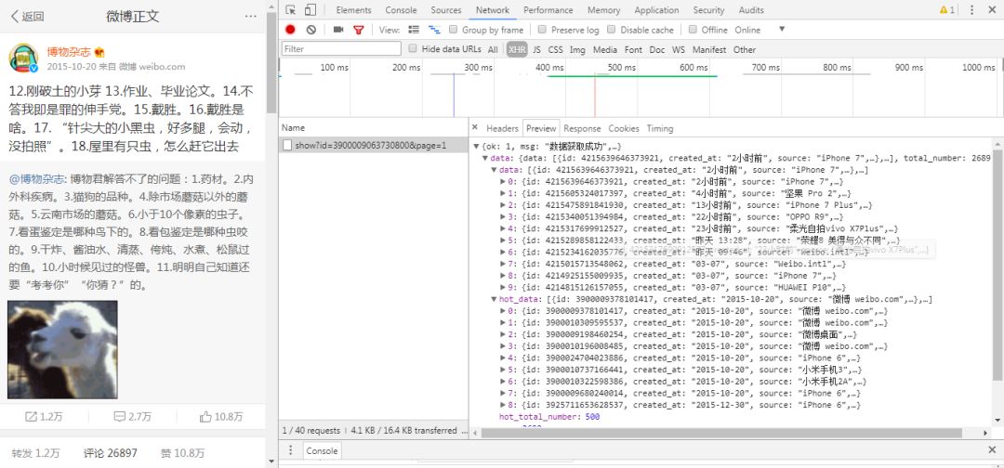1004x468 pixels.
Task: Open the DevTools warnings indicator
Action: [x=947, y=9]
